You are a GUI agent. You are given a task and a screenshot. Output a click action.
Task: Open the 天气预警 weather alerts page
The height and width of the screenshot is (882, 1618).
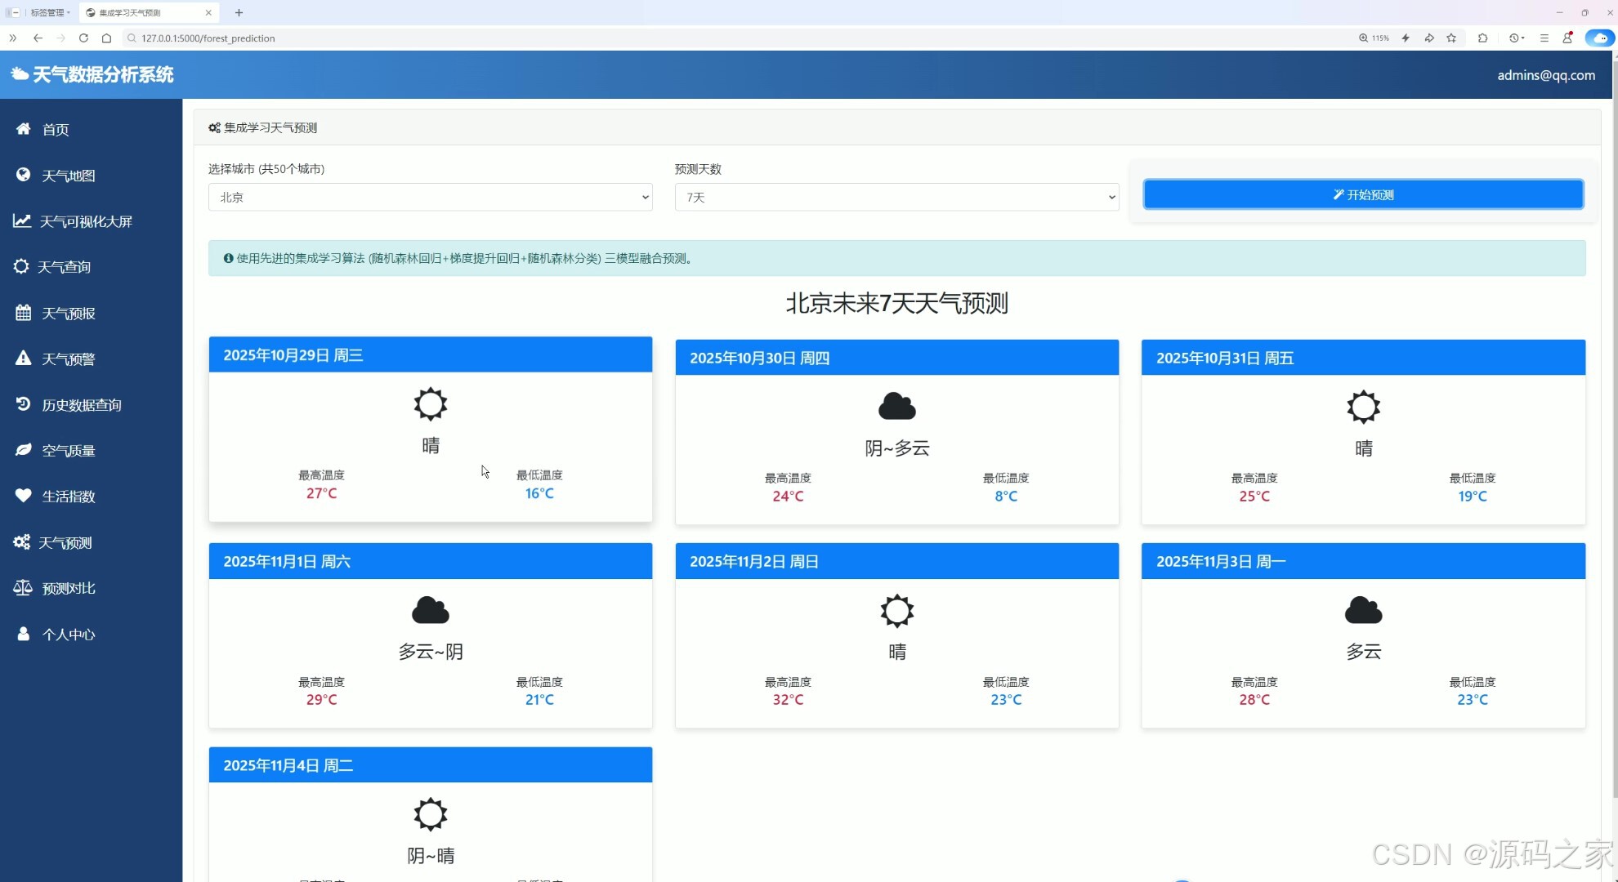(x=68, y=359)
